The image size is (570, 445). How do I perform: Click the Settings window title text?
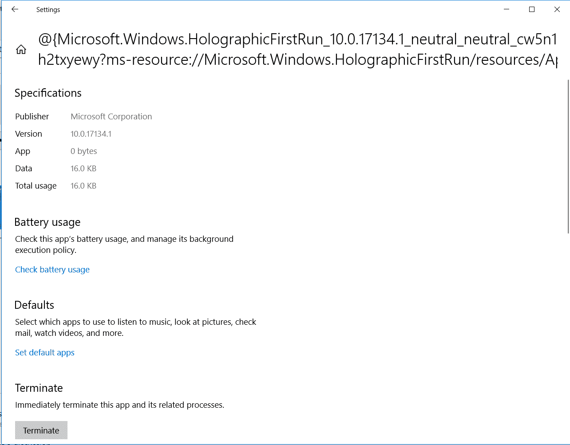pos(48,10)
